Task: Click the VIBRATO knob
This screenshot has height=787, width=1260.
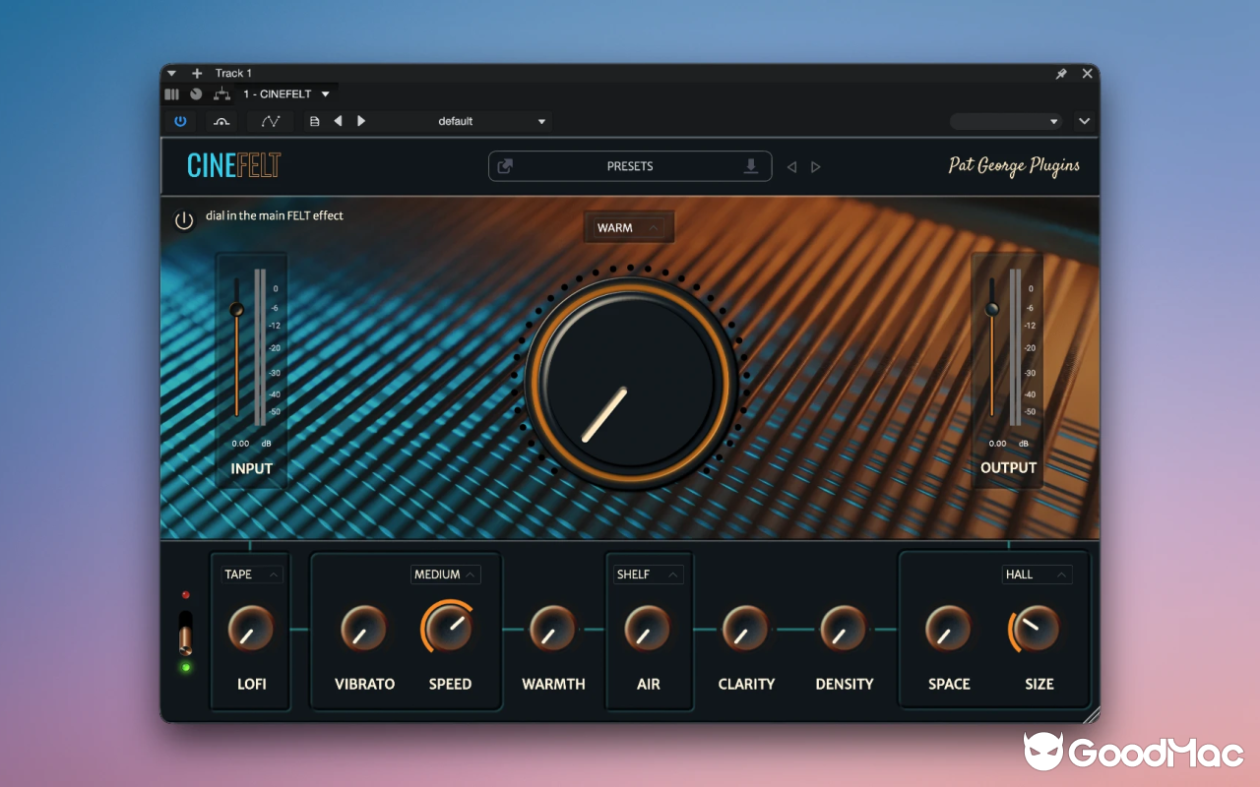Action: [364, 629]
